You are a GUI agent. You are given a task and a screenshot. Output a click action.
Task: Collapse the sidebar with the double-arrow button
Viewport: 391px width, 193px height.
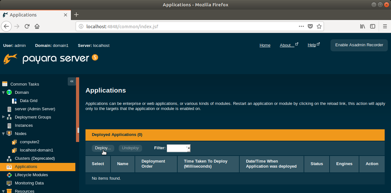point(72,81)
